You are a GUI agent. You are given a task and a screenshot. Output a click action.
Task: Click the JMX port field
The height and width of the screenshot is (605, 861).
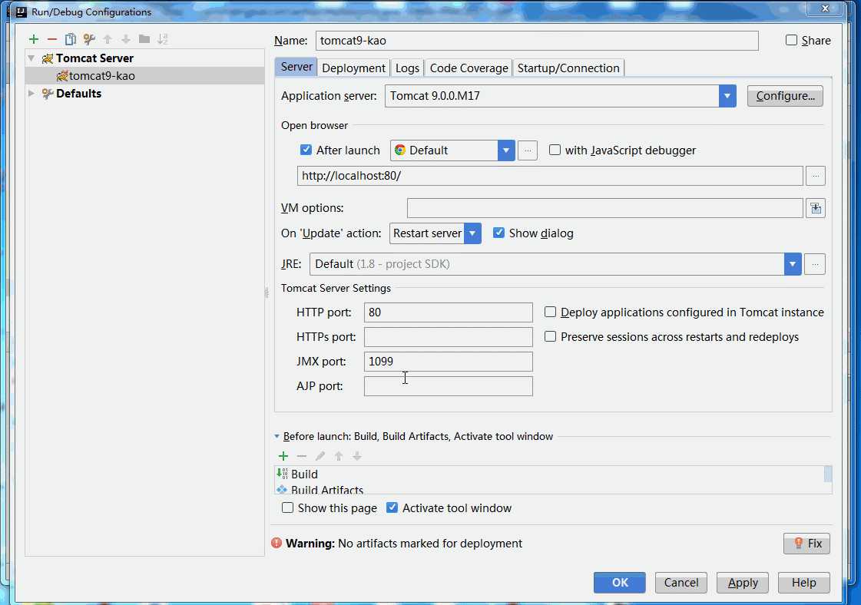coord(448,362)
